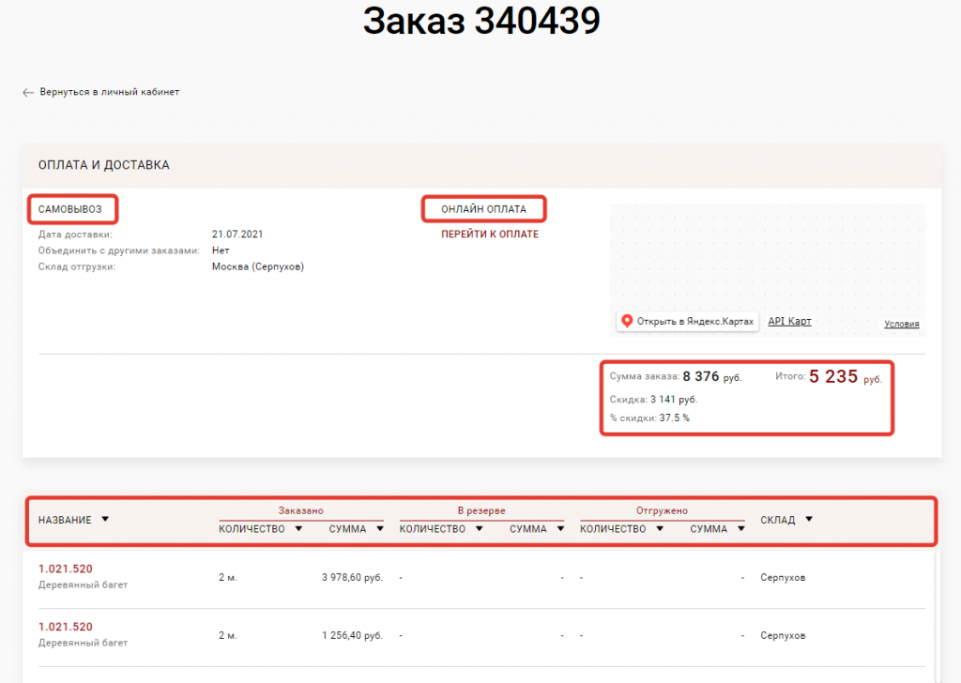The width and height of the screenshot is (961, 683).
Task: Open the API Карт link
Action: [789, 321]
